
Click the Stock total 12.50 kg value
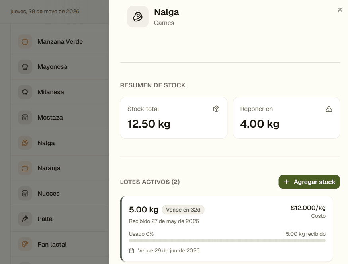tap(149, 124)
